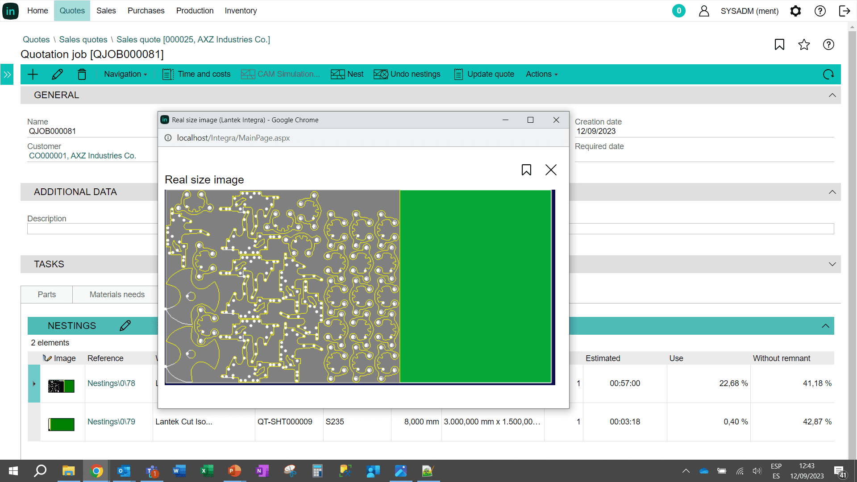Viewport: 857px width, 482px height.
Task: Open the Actions dropdown menu
Action: 541,74
